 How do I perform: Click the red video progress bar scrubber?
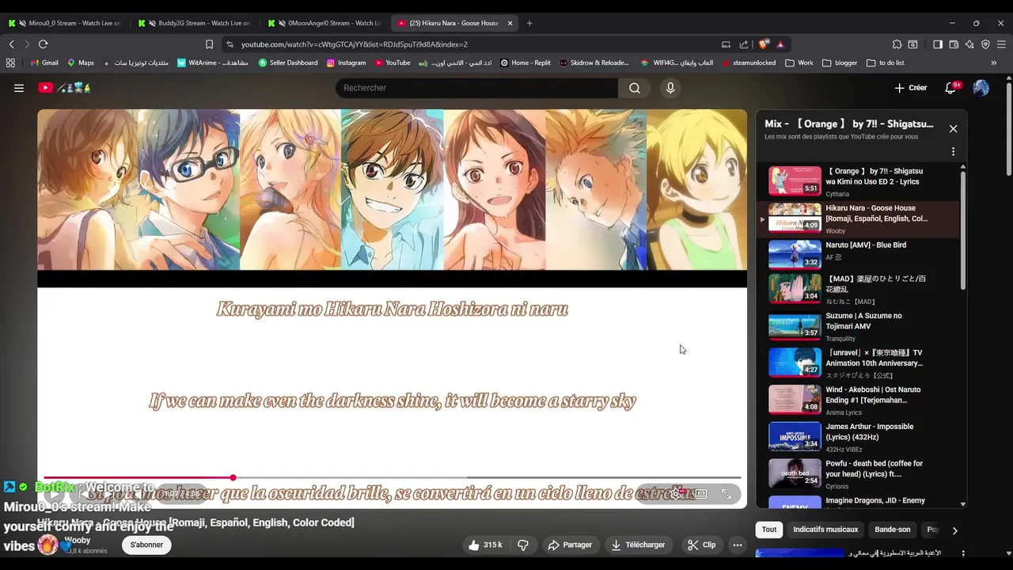point(233,477)
